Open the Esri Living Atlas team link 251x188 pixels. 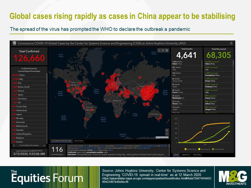(x=149, y=146)
